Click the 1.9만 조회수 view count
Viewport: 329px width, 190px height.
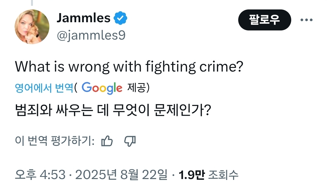tap(208, 174)
